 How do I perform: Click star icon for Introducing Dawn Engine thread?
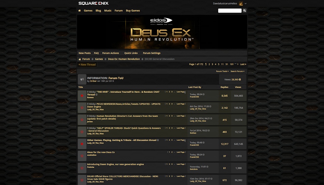pos(82,168)
